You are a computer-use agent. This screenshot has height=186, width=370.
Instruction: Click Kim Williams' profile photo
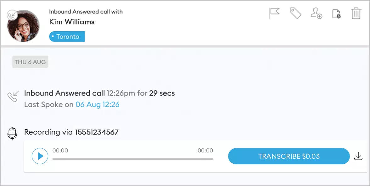coord(24,26)
